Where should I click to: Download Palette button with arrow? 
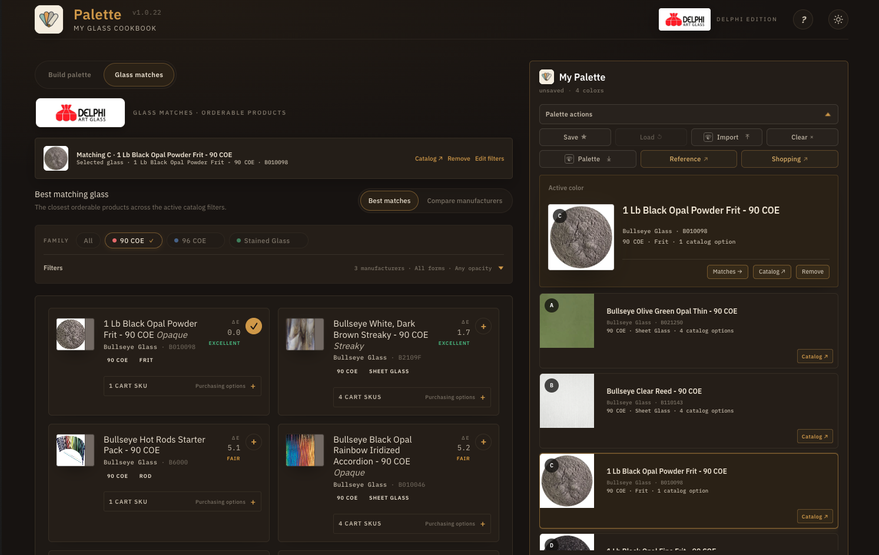point(588,159)
